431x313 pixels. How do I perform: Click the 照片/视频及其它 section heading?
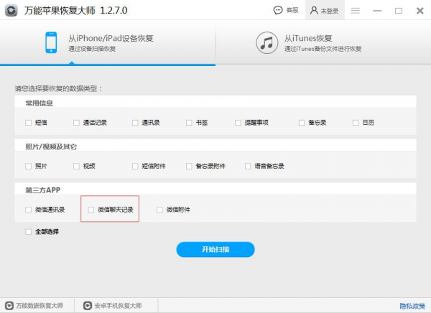(51, 146)
